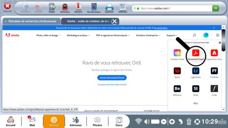The height and width of the screenshot is (128, 228).
Task: Toggle the apps grid icon
Action: coord(217,35)
